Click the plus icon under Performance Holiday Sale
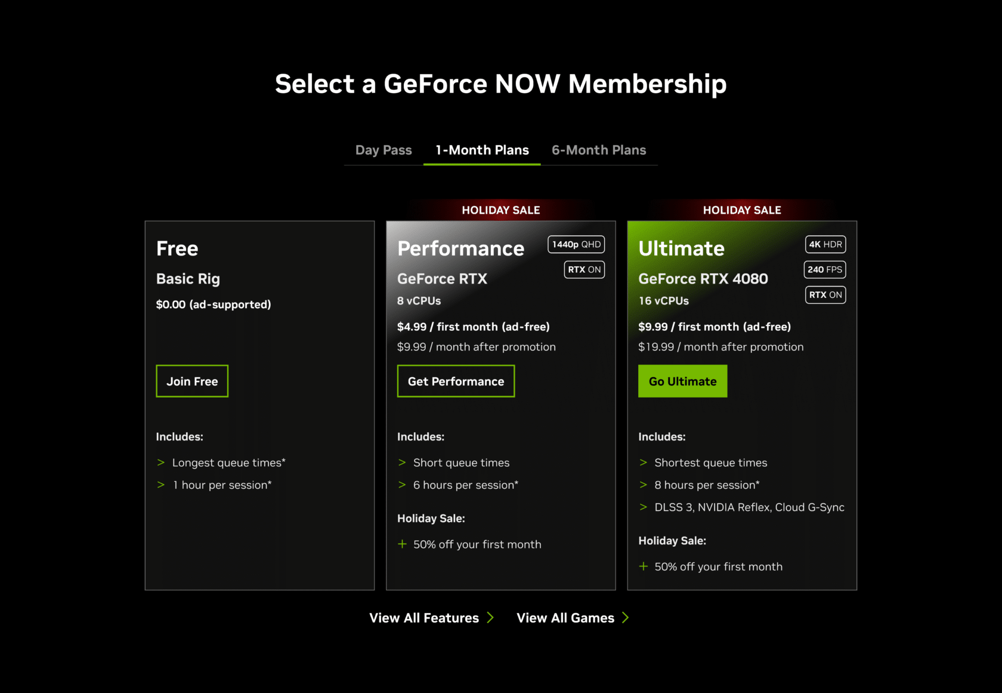This screenshot has height=693, width=1002. (403, 544)
